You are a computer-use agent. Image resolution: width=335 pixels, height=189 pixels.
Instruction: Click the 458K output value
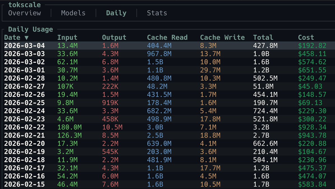click(x=110, y=119)
